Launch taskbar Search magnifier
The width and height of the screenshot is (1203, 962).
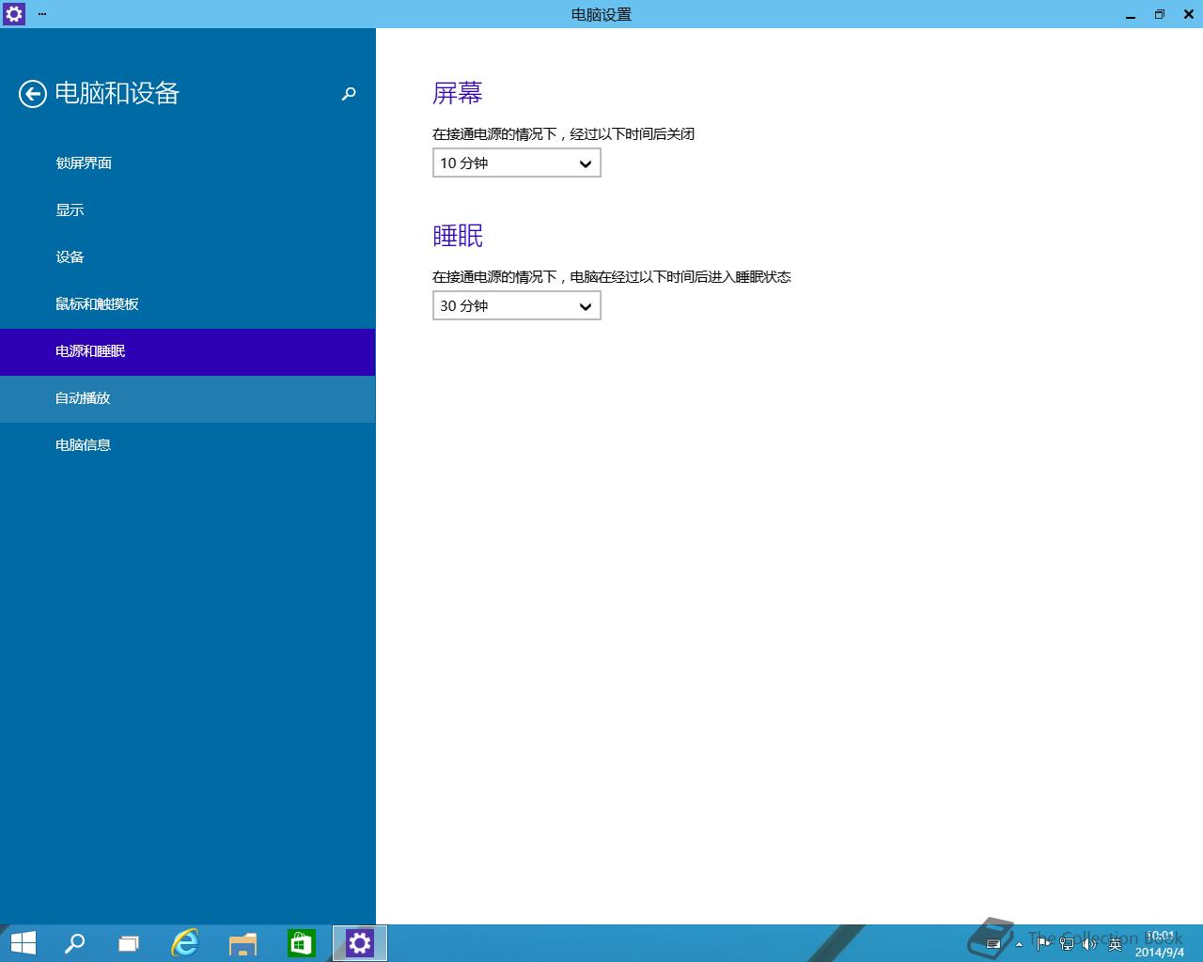pyautogui.click(x=74, y=943)
